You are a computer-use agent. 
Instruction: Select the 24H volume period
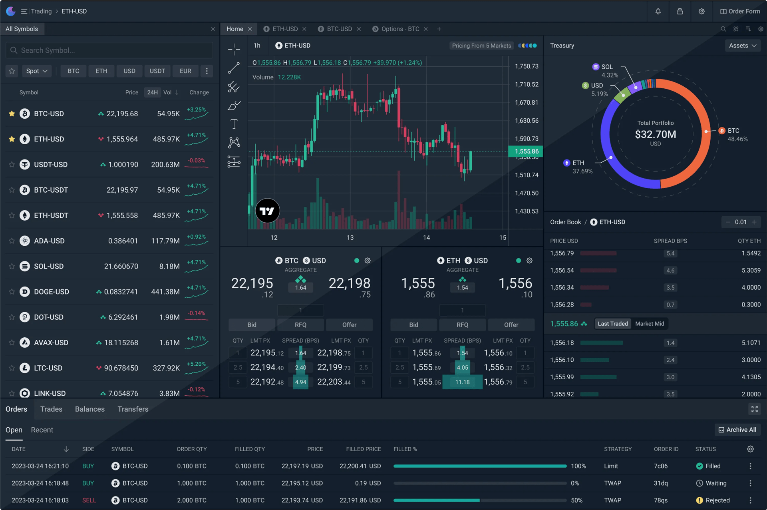(152, 92)
